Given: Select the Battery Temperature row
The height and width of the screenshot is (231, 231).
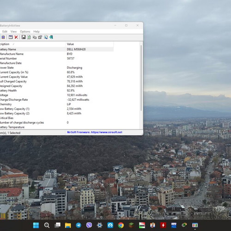Looking at the screenshot, I should [x=57, y=127].
